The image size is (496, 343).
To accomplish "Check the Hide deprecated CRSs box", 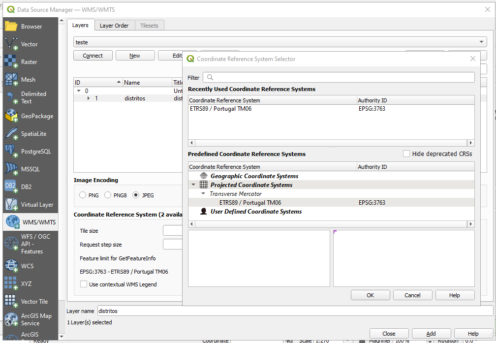I will 407,154.
